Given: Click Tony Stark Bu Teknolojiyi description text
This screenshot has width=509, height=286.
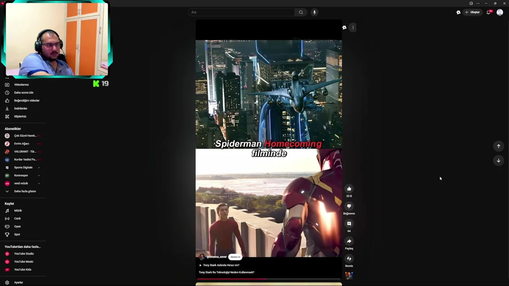Looking at the screenshot, I should [226, 272].
